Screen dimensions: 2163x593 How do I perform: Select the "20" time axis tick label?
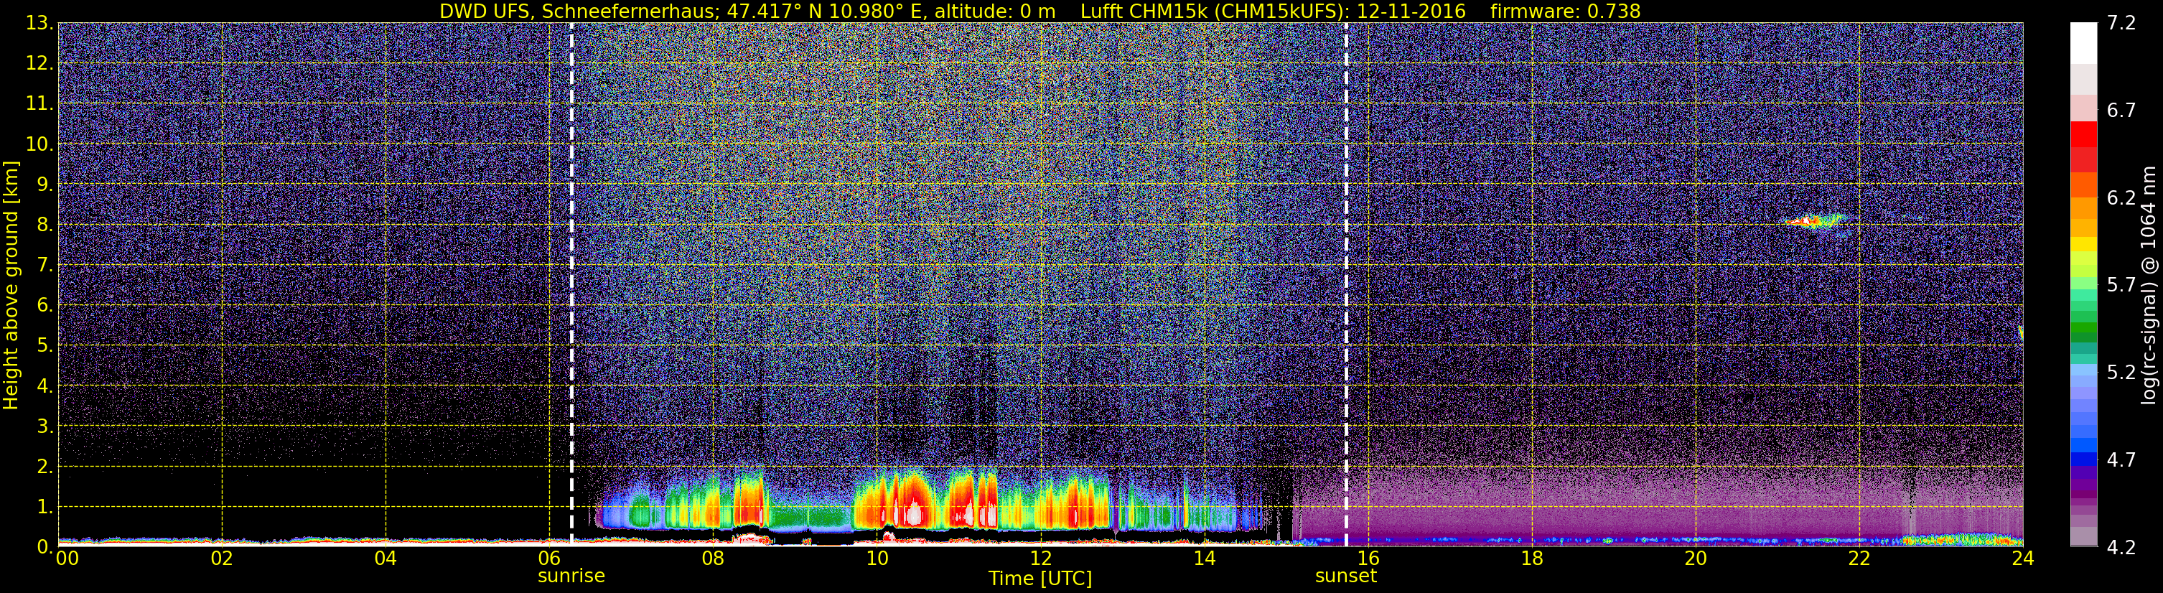tap(1696, 559)
